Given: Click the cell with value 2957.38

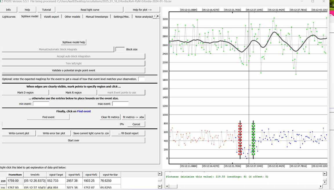Looking at the screenshot, I should 74,181.
